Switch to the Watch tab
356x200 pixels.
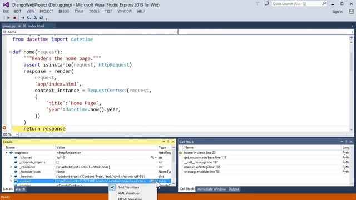20,189
